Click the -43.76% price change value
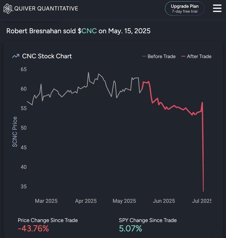The width and height of the screenshot is (226, 238). coord(33,228)
